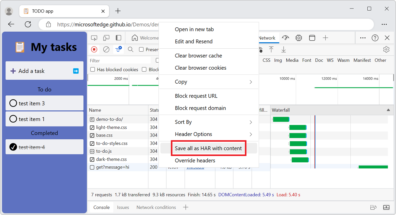Clear the network log
Viewport: 396px width, 215px height.
tap(106, 49)
